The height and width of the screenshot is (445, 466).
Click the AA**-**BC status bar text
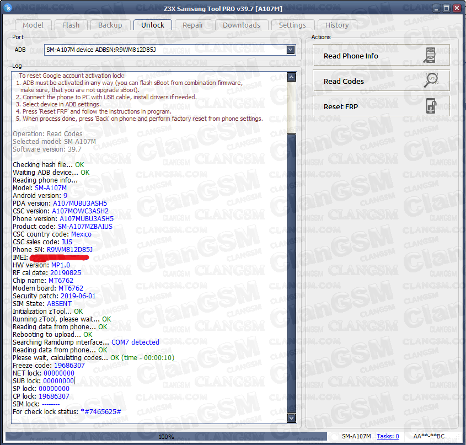click(429, 436)
